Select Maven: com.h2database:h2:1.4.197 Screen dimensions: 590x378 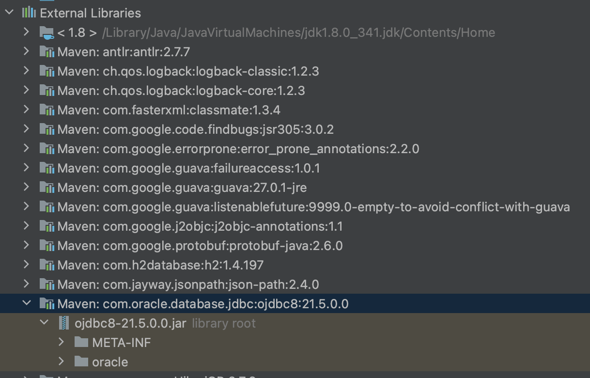(160, 265)
